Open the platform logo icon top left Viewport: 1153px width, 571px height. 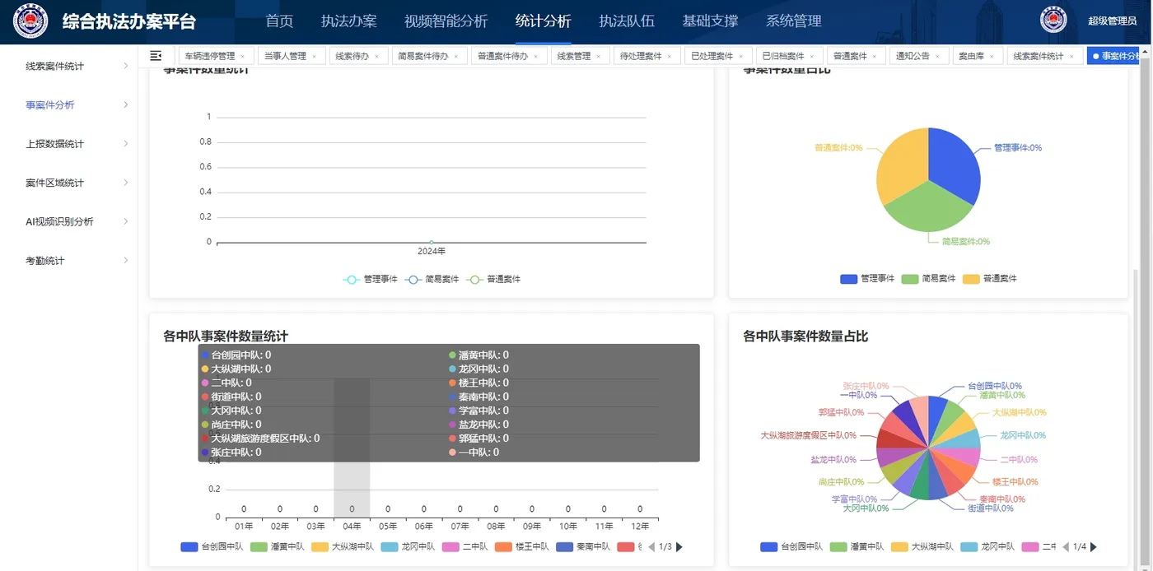point(31,21)
